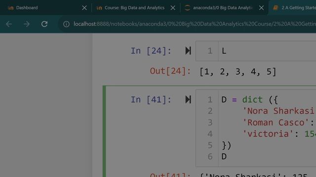Viewport: 316px width, 177px height.
Task: Close the Dashboard tab
Action: pos(84,8)
